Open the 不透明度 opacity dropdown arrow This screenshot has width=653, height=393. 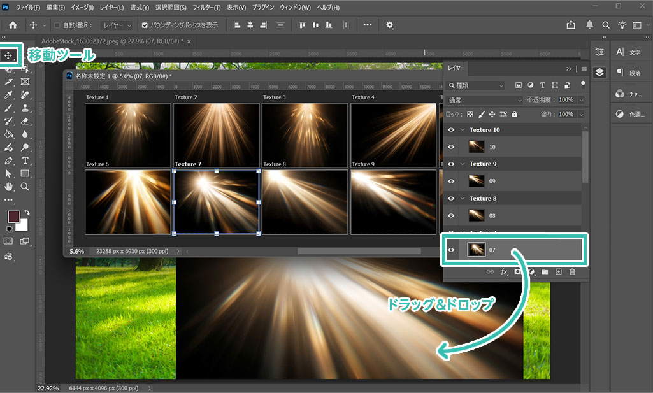581,100
